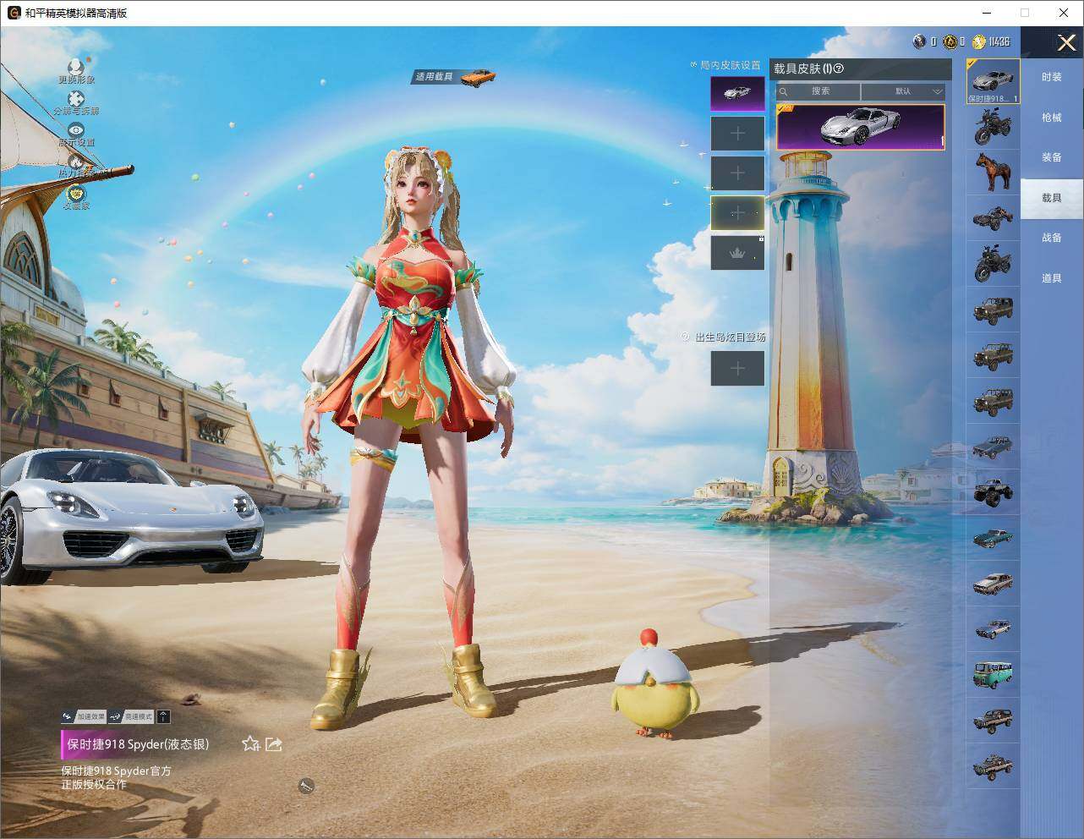Toggle the 展示设置 eye display icon

76,130
